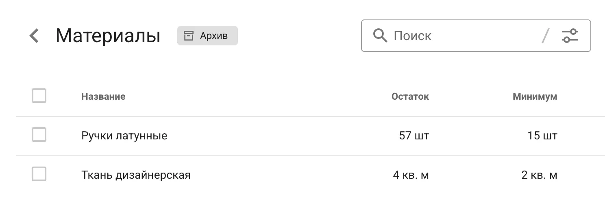Image resolution: width=605 pixels, height=201 pixels.
Task: Go back using the left chevron arrow
Action: 34,36
